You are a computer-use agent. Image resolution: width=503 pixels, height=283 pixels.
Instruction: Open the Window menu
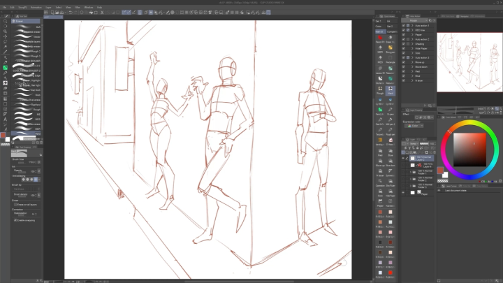(x=89, y=7)
